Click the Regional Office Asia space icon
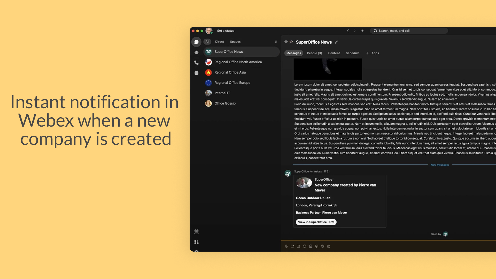 tap(208, 72)
